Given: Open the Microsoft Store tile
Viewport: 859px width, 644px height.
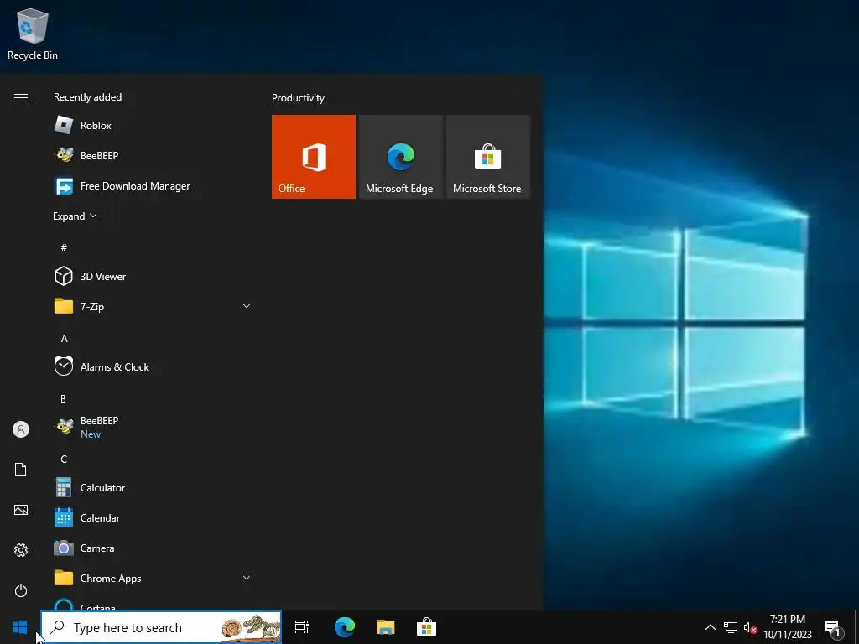Looking at the screenshot, I should (488, 157).
